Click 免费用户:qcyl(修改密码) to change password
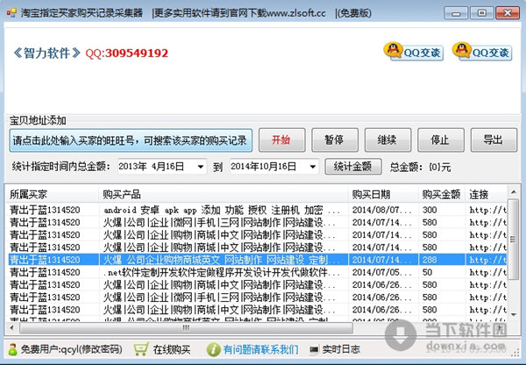526x365 pixels. [72, 349]
